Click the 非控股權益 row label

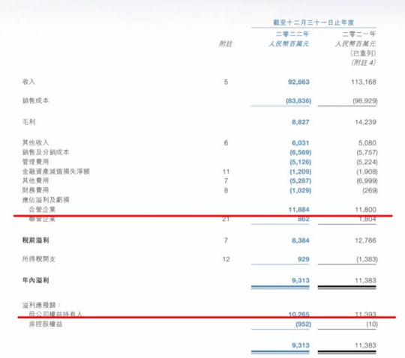[x=46, y=324]
